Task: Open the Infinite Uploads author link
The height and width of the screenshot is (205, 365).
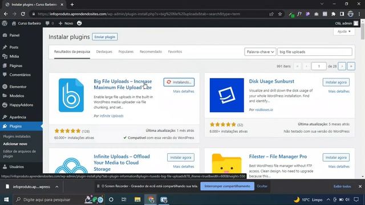Action: 112,116
